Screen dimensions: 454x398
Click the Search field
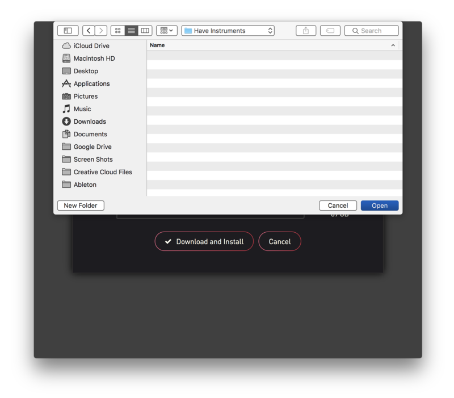pyautogui.click(x=372, y=31)
